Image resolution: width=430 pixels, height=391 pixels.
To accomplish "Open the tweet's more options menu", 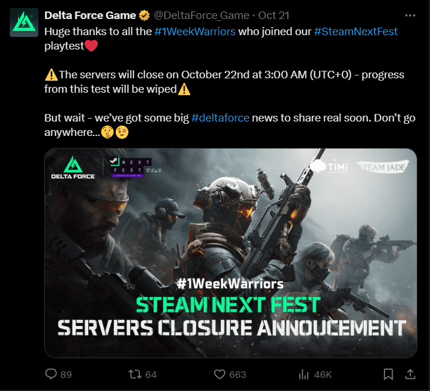I will [x=410, y=16].
